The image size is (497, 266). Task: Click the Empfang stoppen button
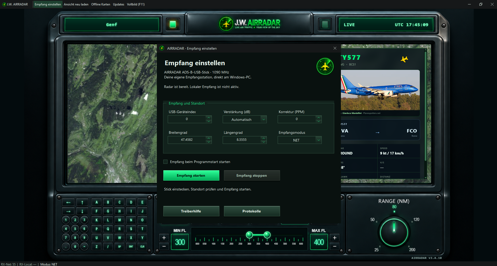[252, 175]
